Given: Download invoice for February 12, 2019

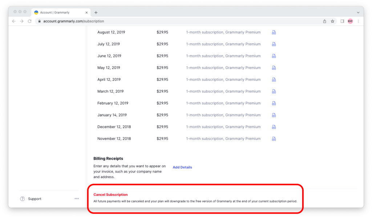Looking at the screenshot, I should (274, 103).
